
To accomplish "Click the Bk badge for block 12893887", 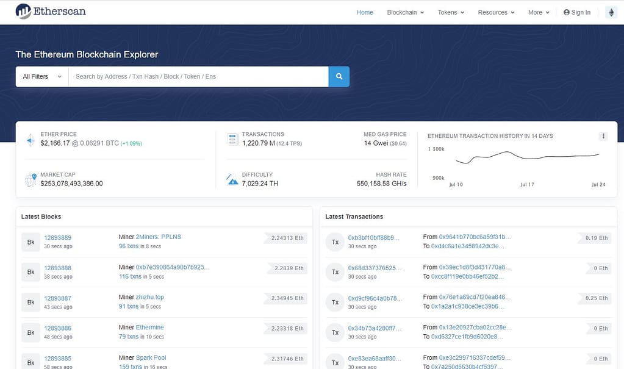I will point(30,302).
